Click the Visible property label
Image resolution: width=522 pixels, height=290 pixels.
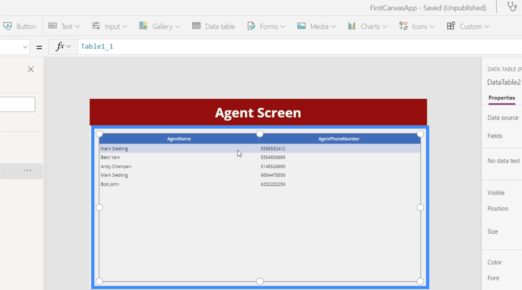click(x=496, y=193)
